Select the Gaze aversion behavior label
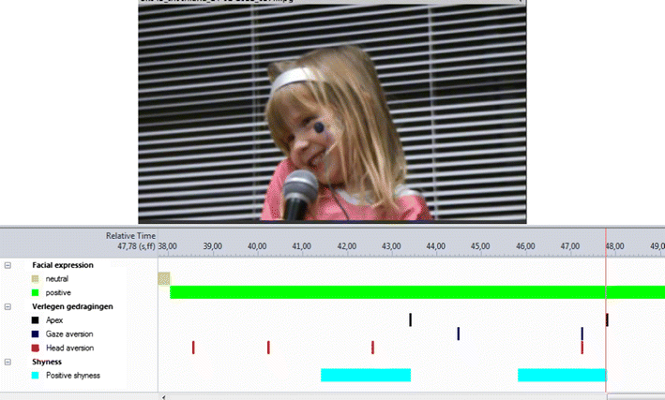The height and width of the screenshot is (400, 665). click(x=69, y=333)
